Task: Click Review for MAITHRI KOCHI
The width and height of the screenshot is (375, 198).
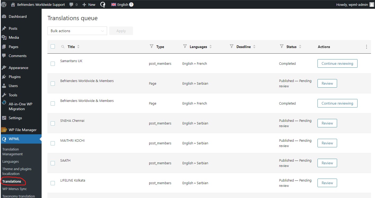Action: (x=327, y=143)
